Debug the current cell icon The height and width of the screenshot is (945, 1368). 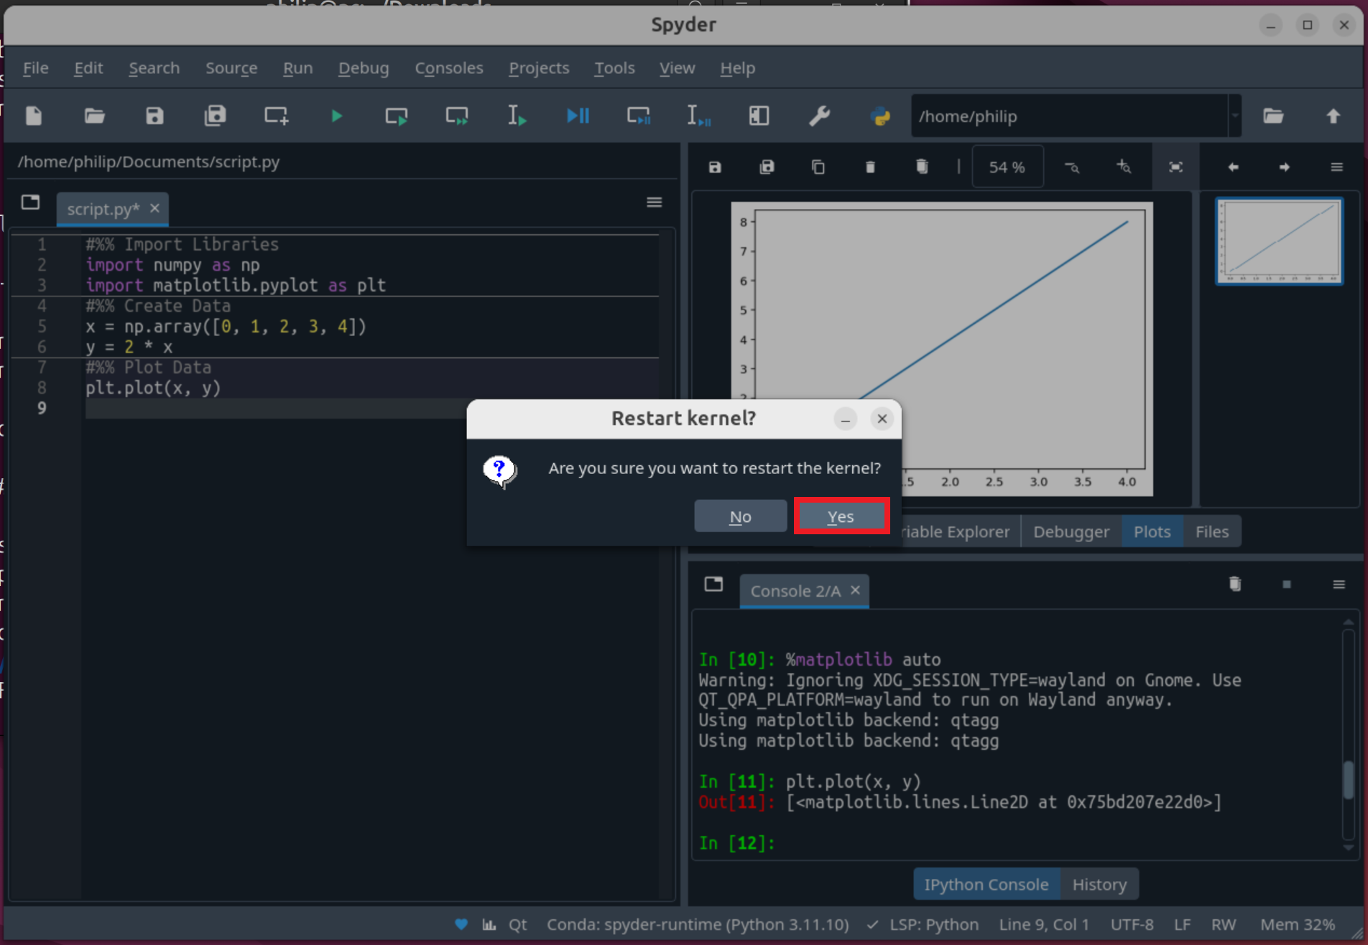tap(638, 116)
